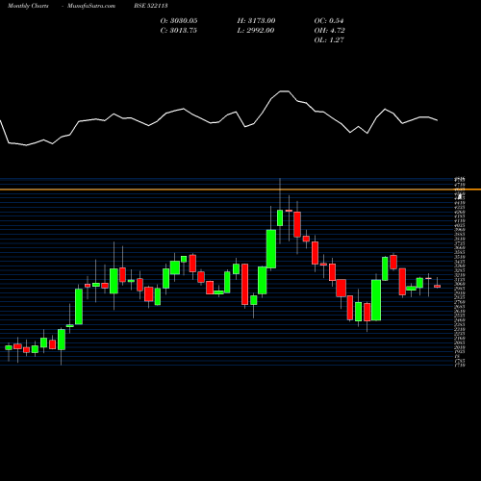The width and height of the screenshot is (481, 481).
Task: Select the low value 'L: 2992.00'
Action: click(256, 31)
